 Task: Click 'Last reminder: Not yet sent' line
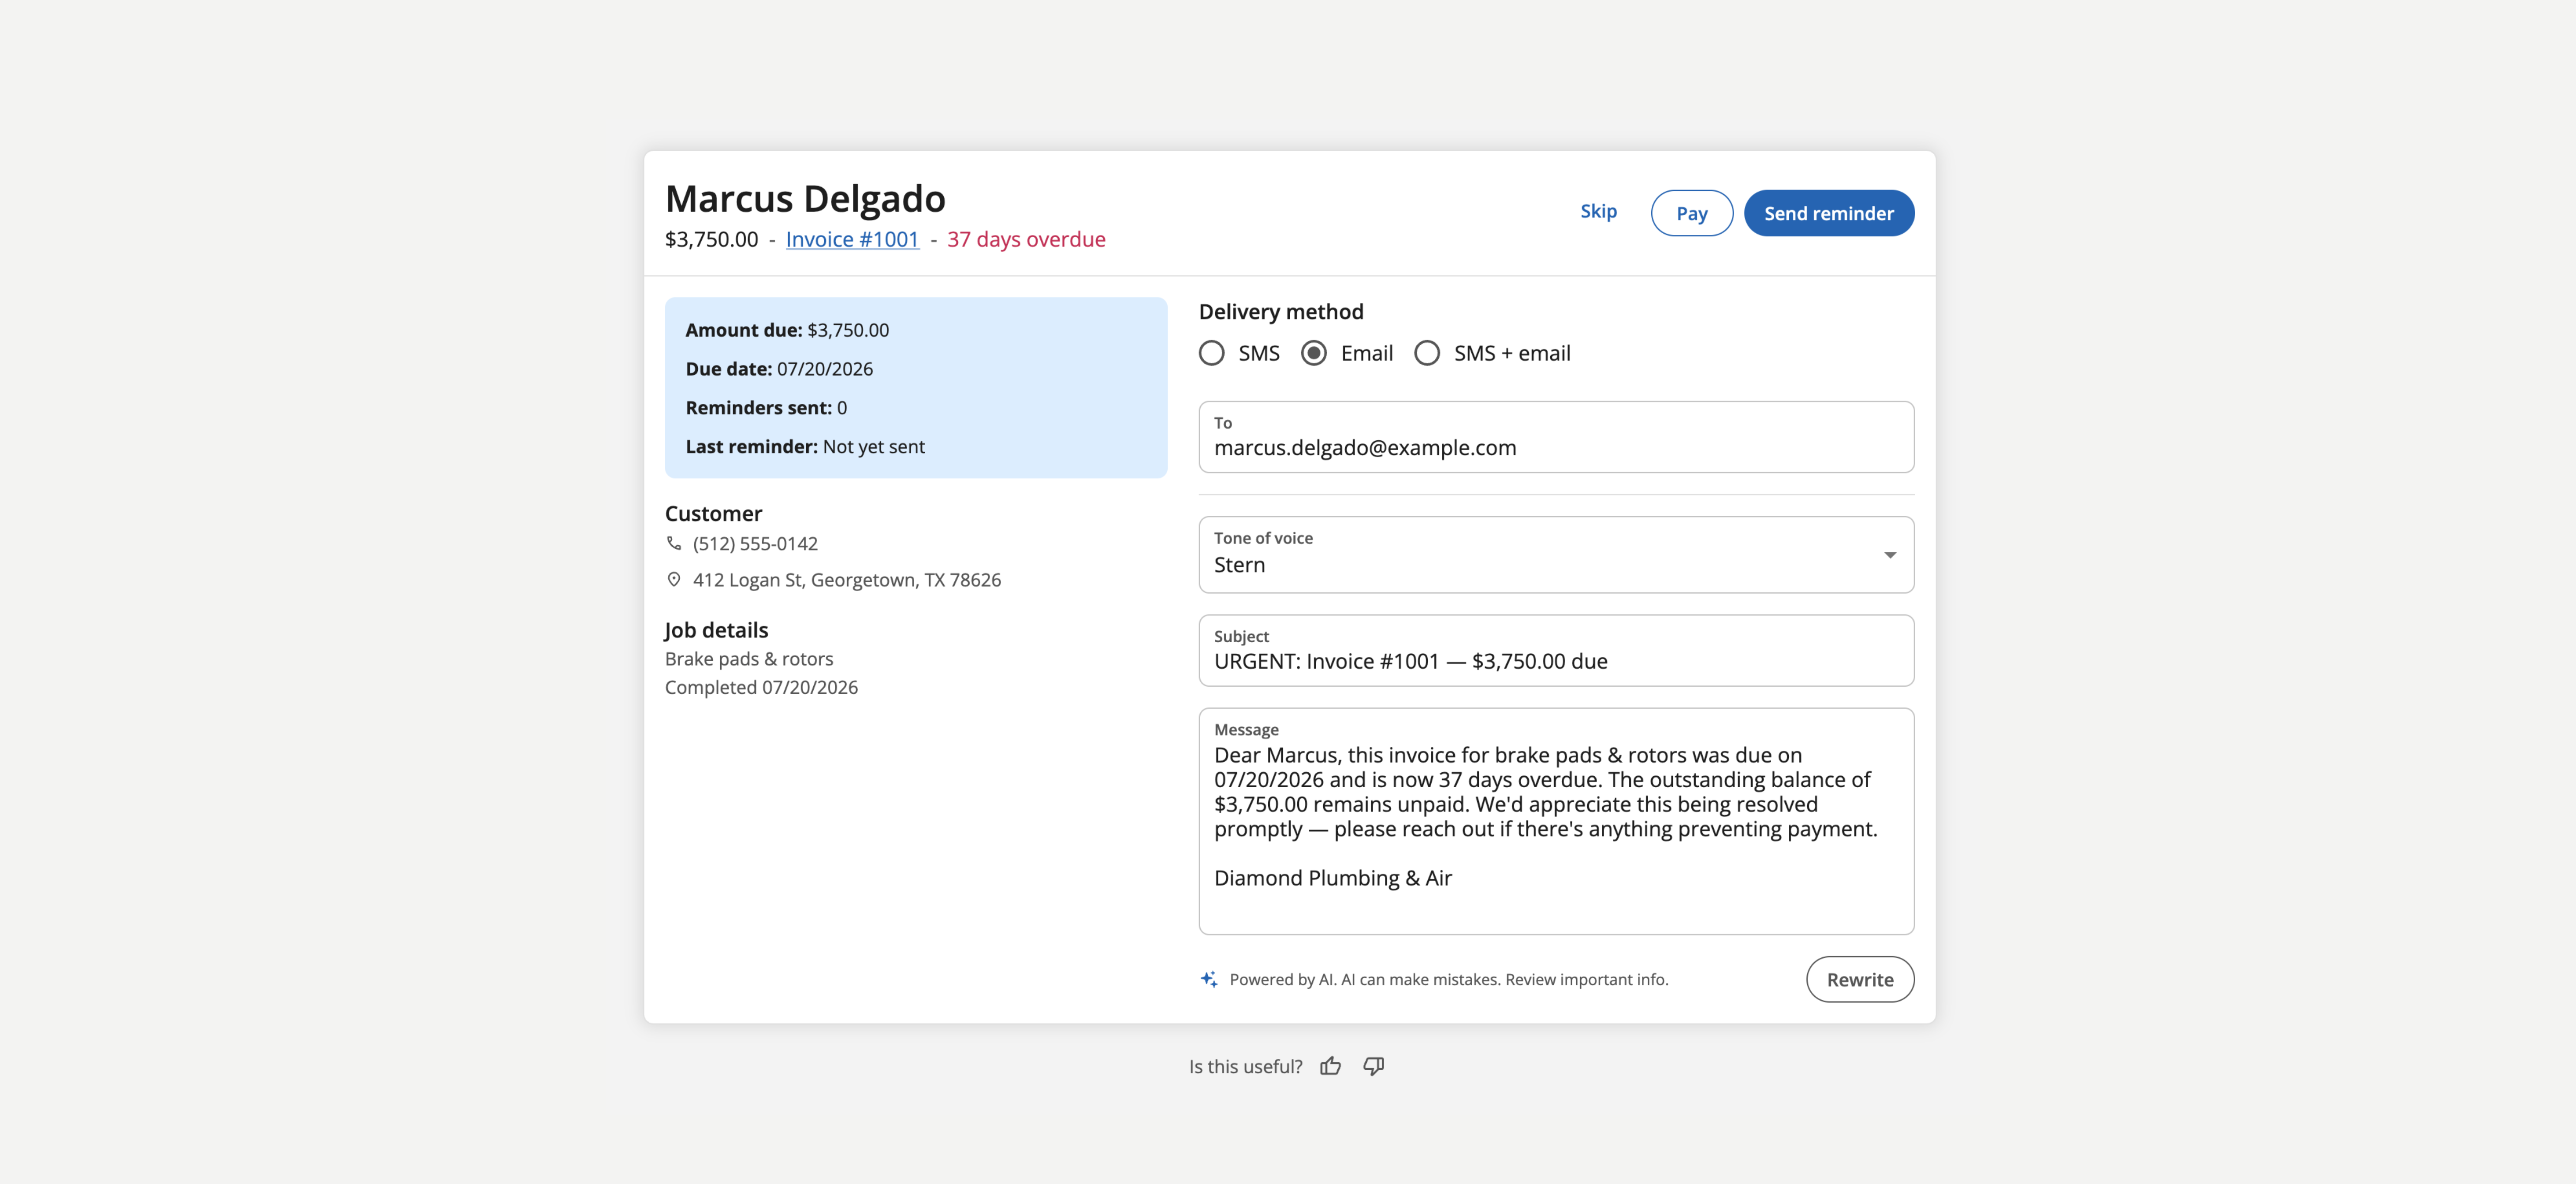805,447
